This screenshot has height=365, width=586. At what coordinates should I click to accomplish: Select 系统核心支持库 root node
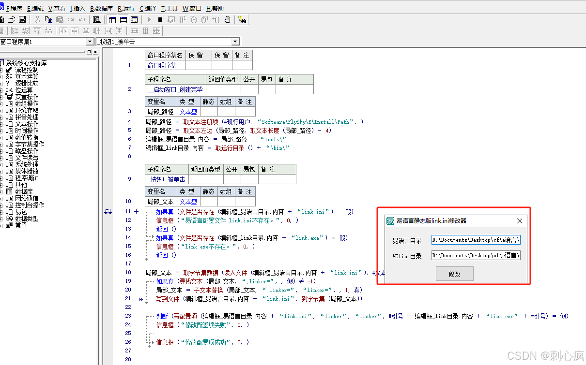[x=27, y=63]
